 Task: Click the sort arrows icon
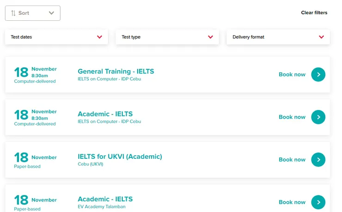tap(13, 13)
